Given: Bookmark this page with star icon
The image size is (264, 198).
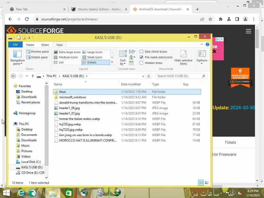Looking at the screenshot, I should coord(210,19).
